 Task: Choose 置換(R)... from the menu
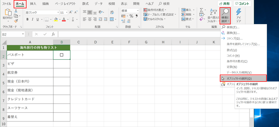(x=243, y=33)
